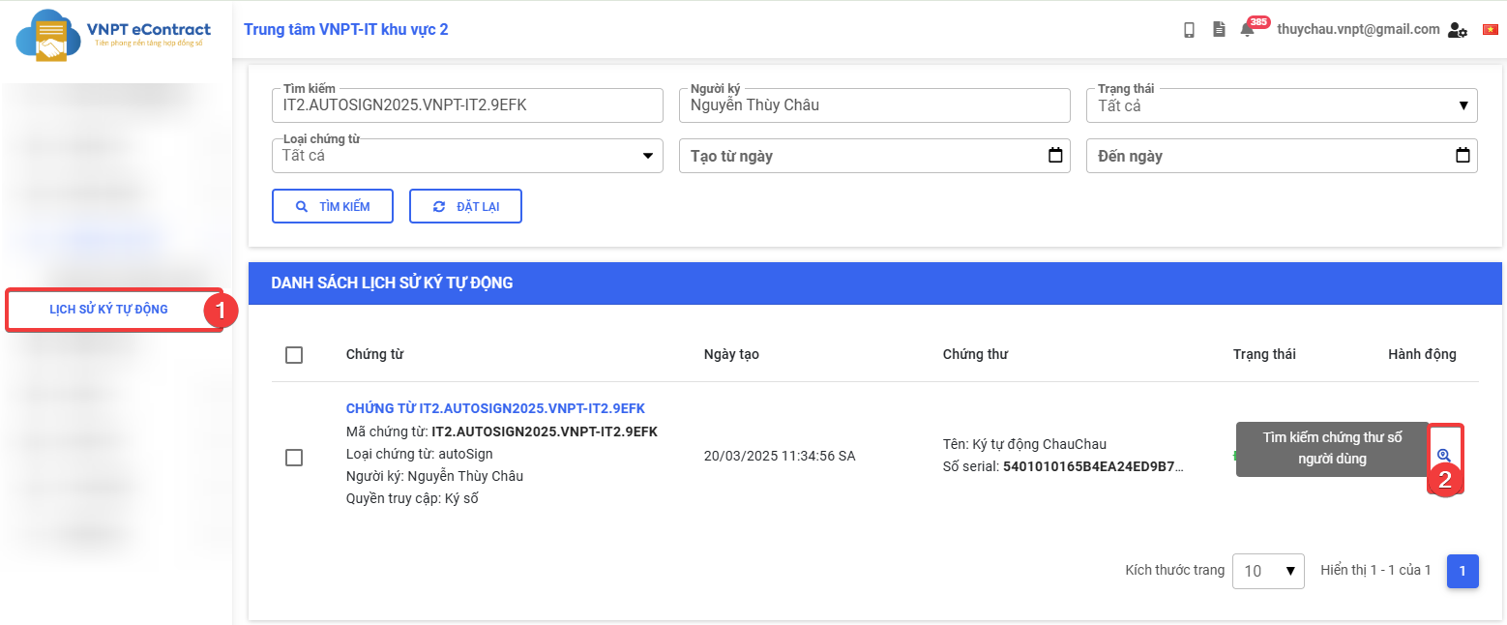The image size is (1507, 625).
Task: Select Lịch sử ký tự động menu item
Action: click(108, 310)
